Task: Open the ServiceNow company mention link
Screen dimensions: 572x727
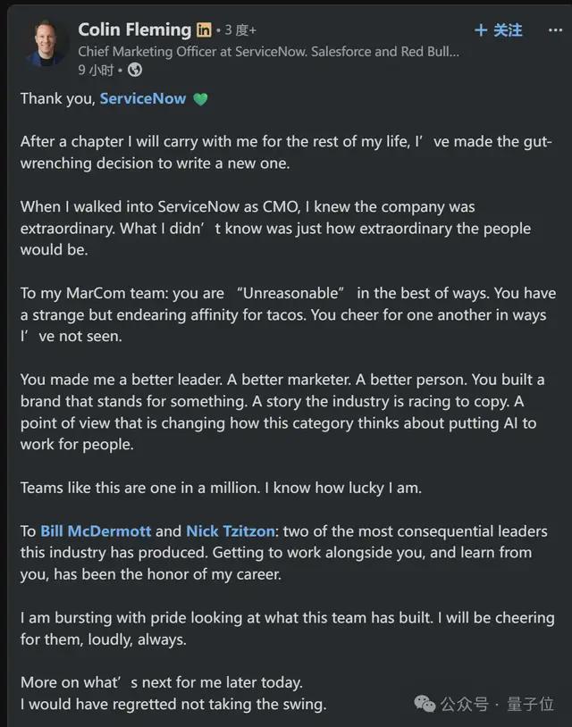Action: point(143,98)
